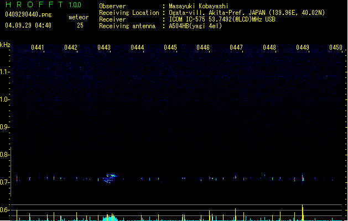Click the HROFFT 1.0.0 title text
The width and height of the screenshot is (348, 221).
(43, 4)
